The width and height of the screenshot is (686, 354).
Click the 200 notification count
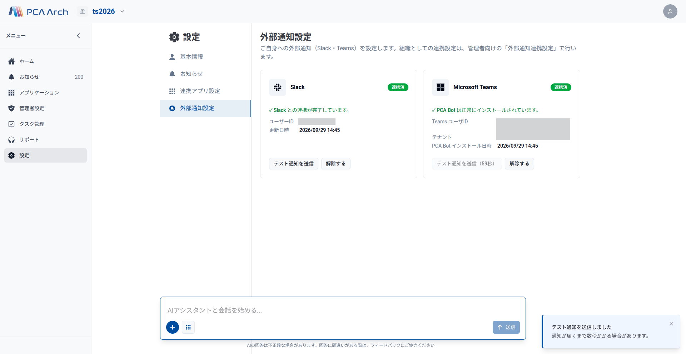[79, 77]
